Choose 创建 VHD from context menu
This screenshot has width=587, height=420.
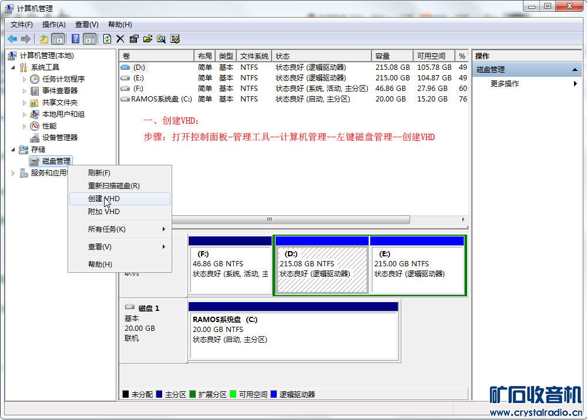[120, 199]
